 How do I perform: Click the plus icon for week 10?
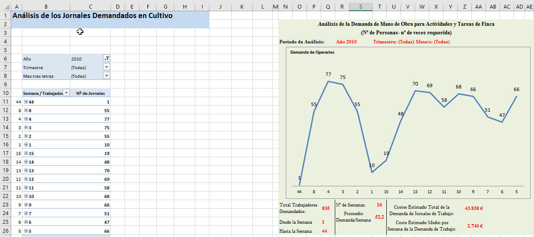26,196
